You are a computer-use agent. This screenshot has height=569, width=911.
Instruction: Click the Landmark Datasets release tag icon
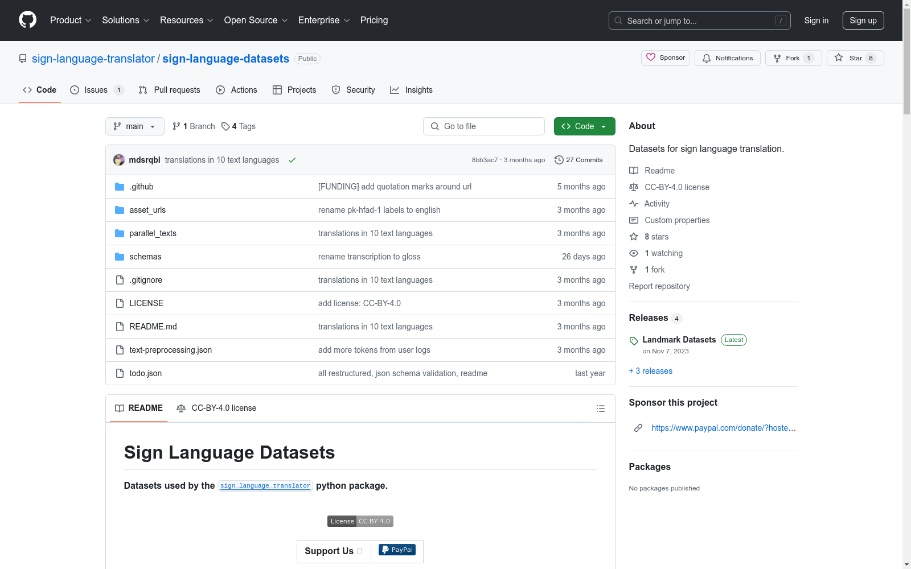(x=634, y=341)
